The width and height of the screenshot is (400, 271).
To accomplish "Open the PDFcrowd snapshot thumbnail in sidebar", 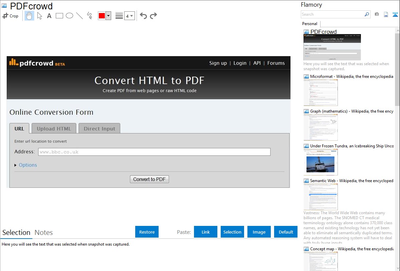I will point(332,47).
